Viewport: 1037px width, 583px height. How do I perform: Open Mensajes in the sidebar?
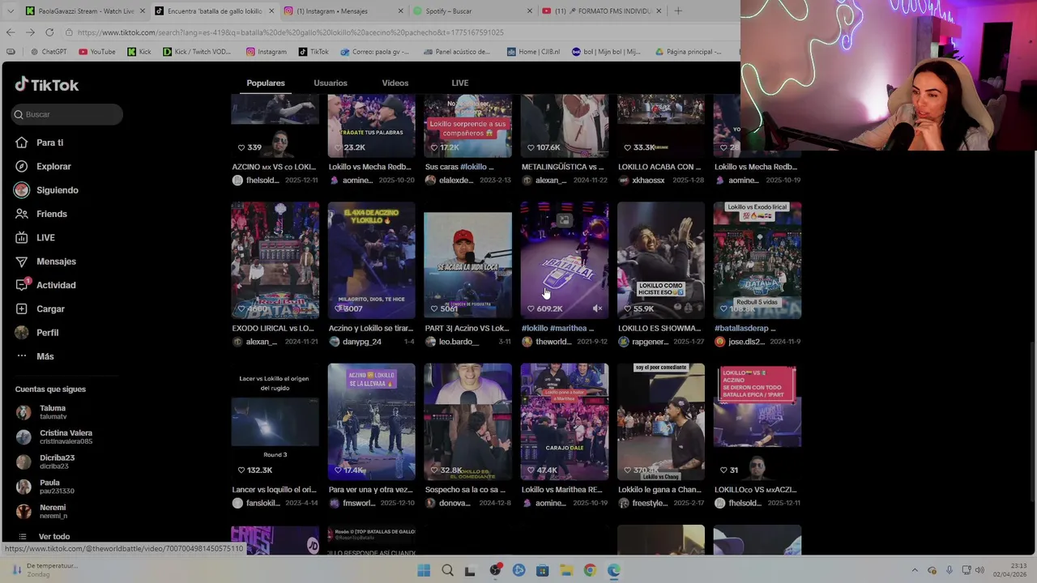click(x=56, y=262)
